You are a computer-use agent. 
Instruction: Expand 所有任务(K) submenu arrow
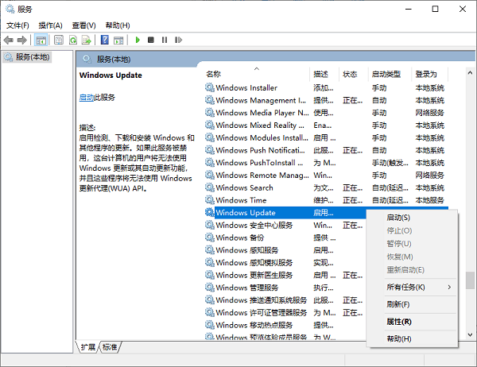coord(449,288)
